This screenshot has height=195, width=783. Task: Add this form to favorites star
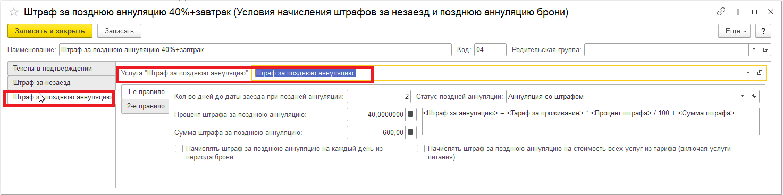pos(14,12)
